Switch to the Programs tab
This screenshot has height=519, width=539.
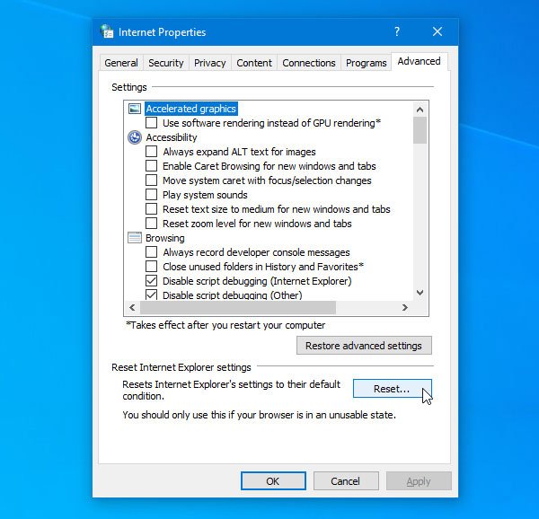point(367,63)
